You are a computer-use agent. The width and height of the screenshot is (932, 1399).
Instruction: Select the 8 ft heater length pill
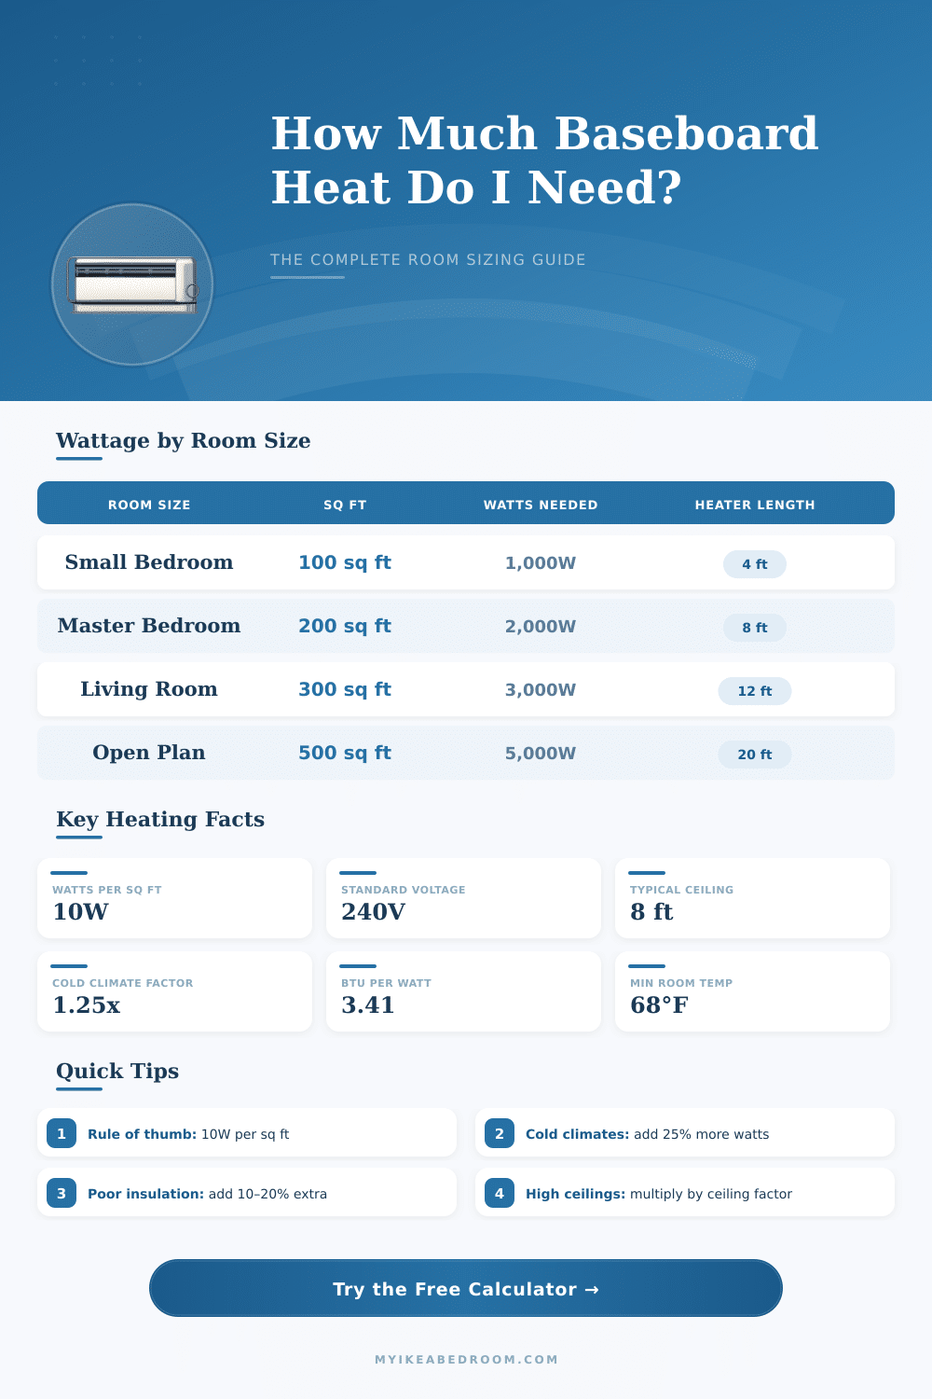754,628
